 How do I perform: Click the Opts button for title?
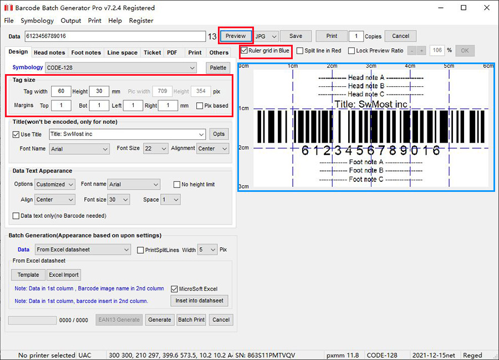point(219,134)
